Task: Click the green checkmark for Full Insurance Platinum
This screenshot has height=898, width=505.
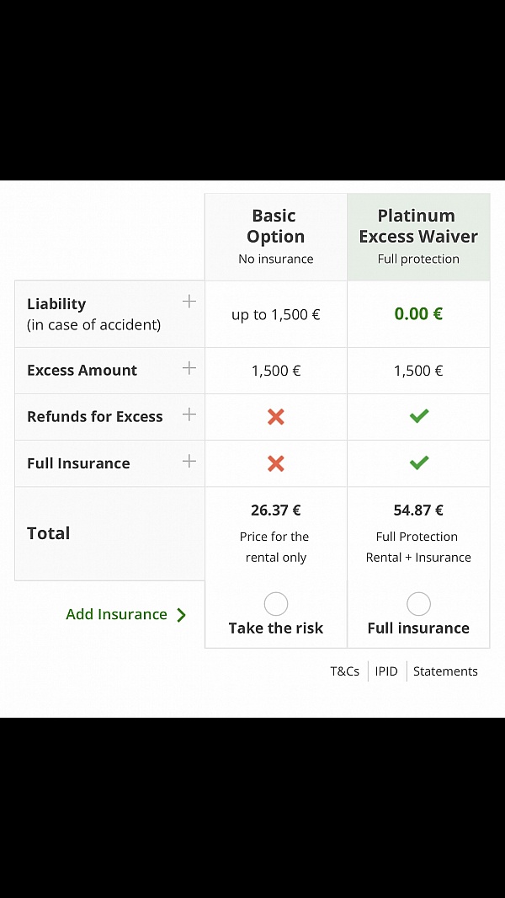Action: [x=418, y=462]
